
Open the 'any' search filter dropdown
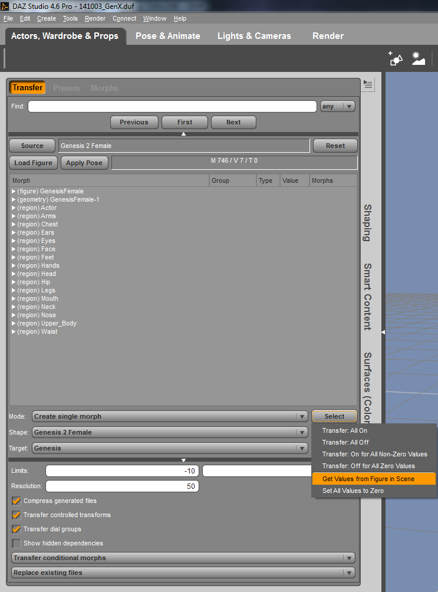338,107
